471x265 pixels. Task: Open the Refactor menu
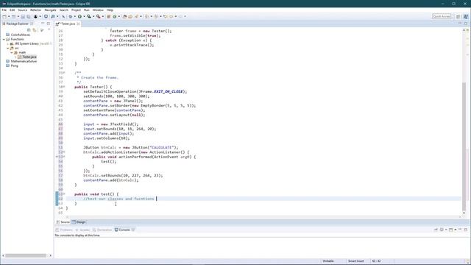coord(36,10)
